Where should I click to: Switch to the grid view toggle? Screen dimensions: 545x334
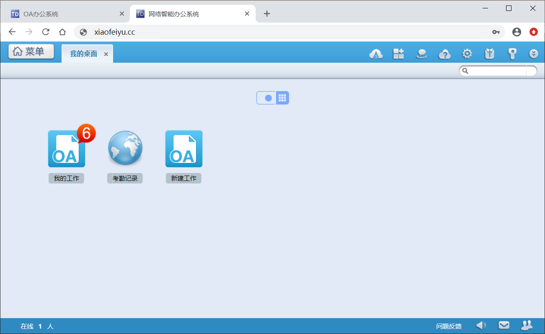[282, 98]
